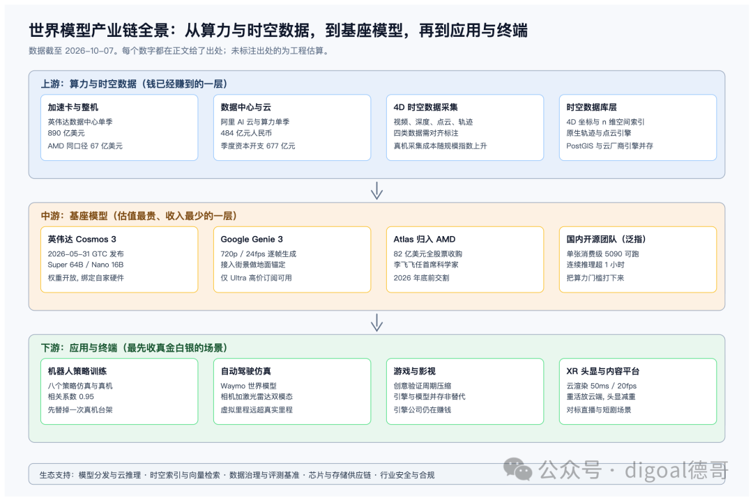Click the value "890 亿美元"
This screenshot has height=500, width=753.
point(66,133)
